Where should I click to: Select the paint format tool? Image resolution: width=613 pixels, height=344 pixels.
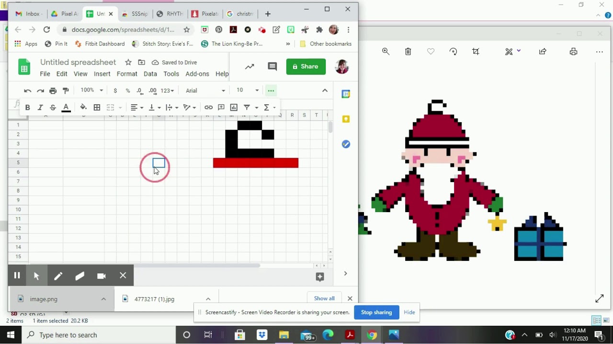pyautogui.click(x=66, y=90)
